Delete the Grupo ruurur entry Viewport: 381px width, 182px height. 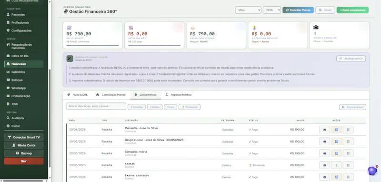pos(348,142)
